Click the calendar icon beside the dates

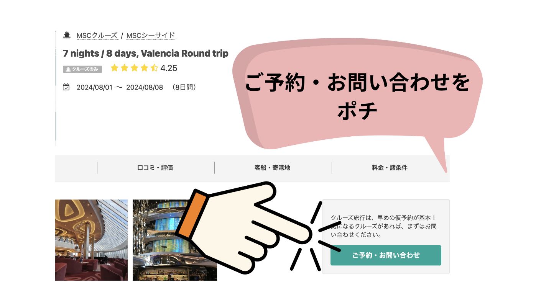pyautogui.click(x=66, y=87)
